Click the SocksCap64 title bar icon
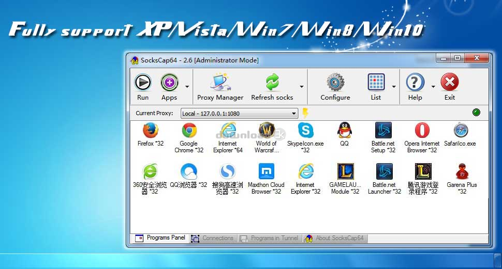The width and height of the screenshot is (502, 269). point(135,60)
